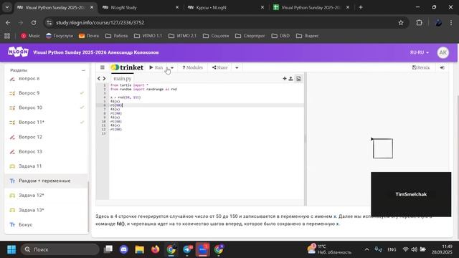459x258 pixels.
Task: Click the Share button in trinket
Action: 220,67
